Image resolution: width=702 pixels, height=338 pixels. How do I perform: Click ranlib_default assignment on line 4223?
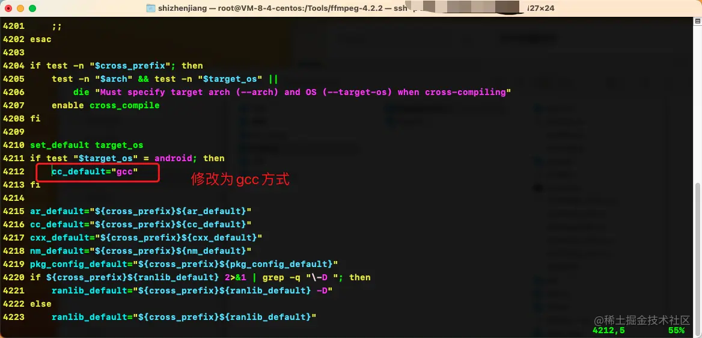[184, 317]
